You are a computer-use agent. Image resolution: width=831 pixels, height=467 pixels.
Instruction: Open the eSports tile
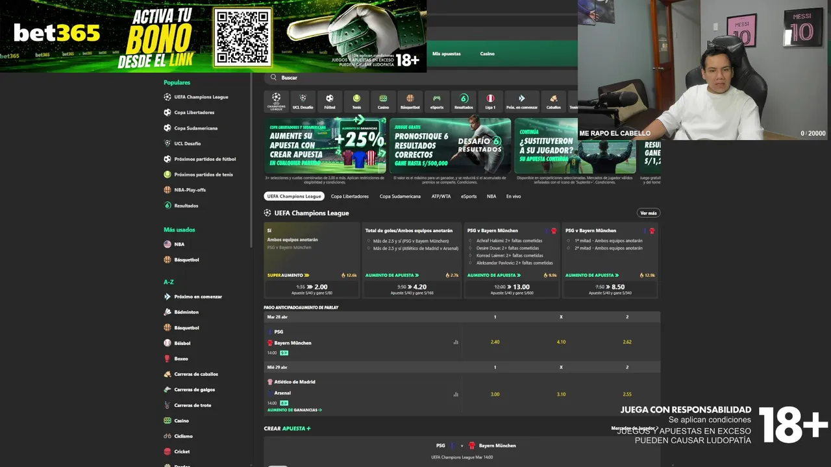click(x=437, y=101)
